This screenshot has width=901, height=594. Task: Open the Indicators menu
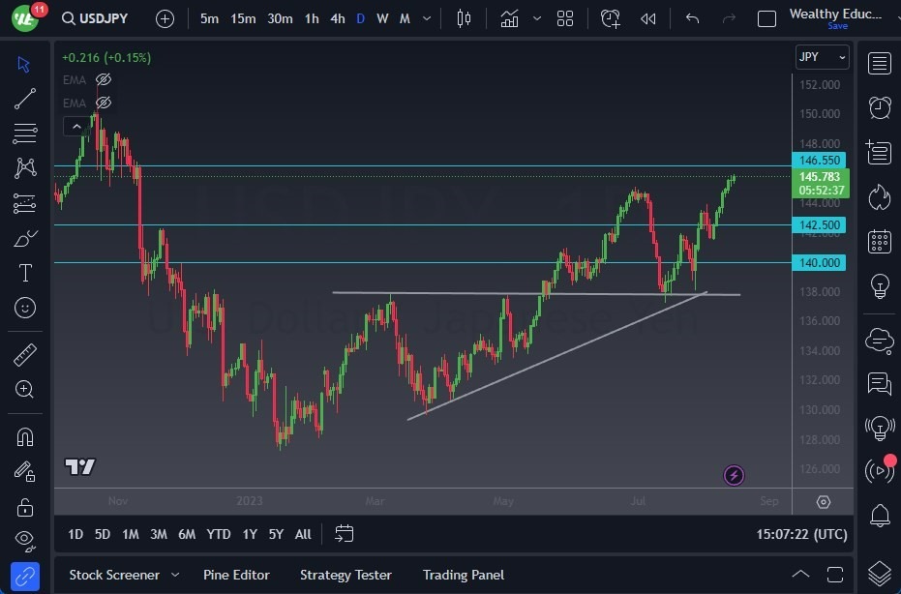click(x=510, y=17)
